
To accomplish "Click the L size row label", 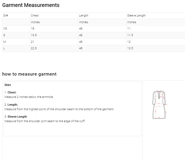I will [4, 48].
